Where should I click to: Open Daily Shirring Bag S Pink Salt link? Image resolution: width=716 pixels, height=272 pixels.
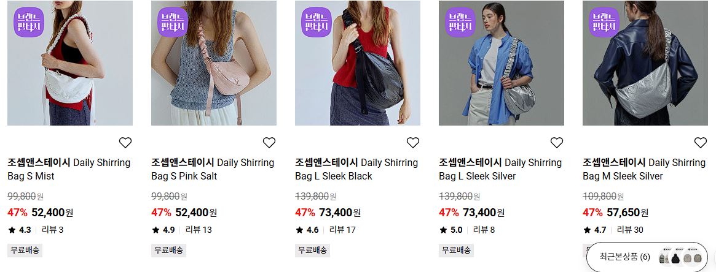coord(213,169)
